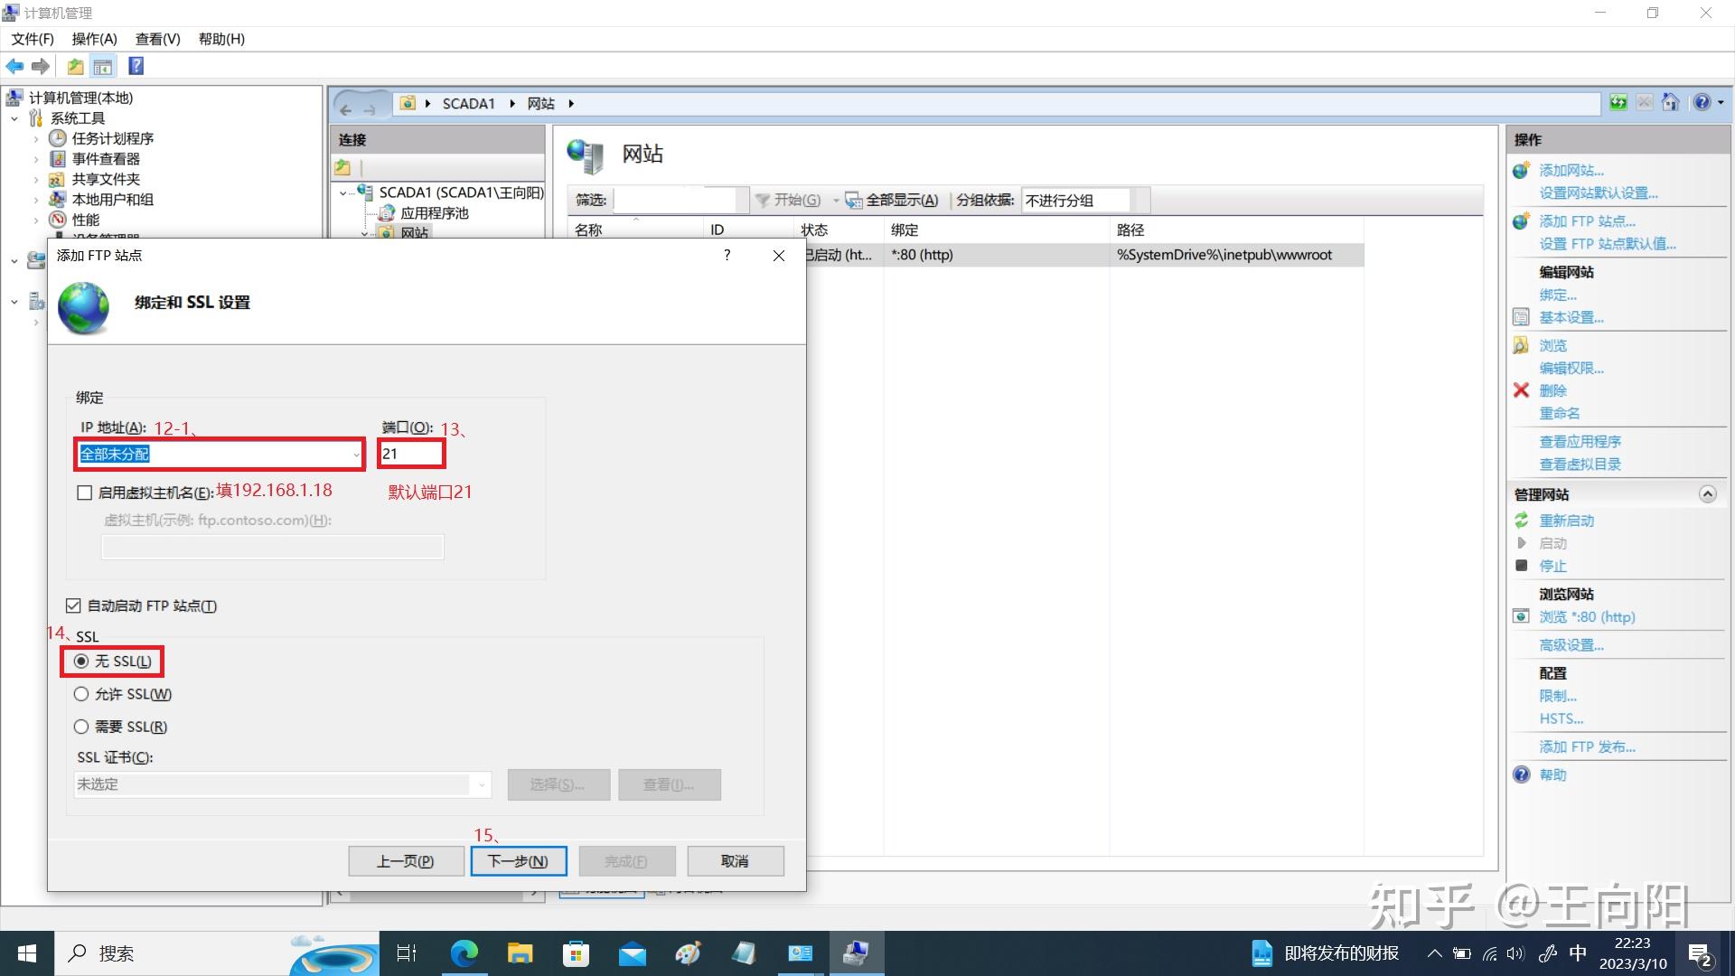
Task: Click the red Delete X icon
Action: pos(1521,390)
